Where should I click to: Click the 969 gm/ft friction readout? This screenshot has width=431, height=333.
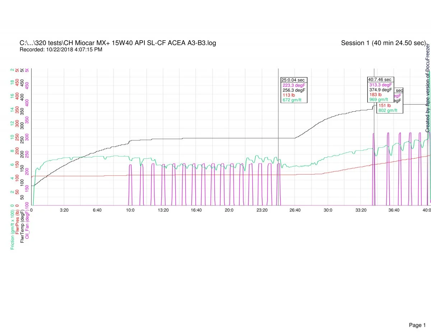click(x=379, y=100)
